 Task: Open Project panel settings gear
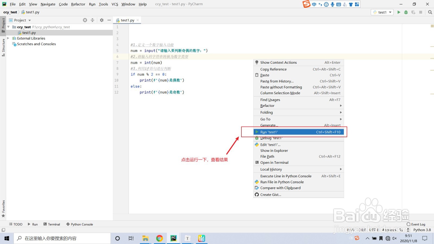pos(102,20)
